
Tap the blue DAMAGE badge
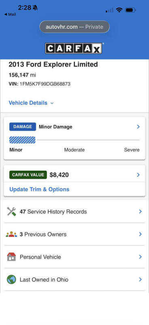pos(23,127)
